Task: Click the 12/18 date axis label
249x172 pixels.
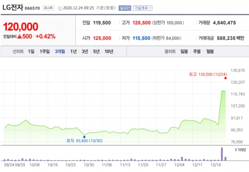Action: (x=215, y=165)
